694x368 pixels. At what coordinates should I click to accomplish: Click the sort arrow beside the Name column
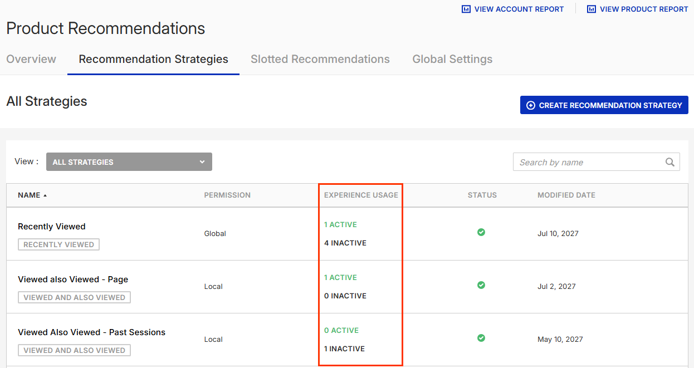(45, 195)
